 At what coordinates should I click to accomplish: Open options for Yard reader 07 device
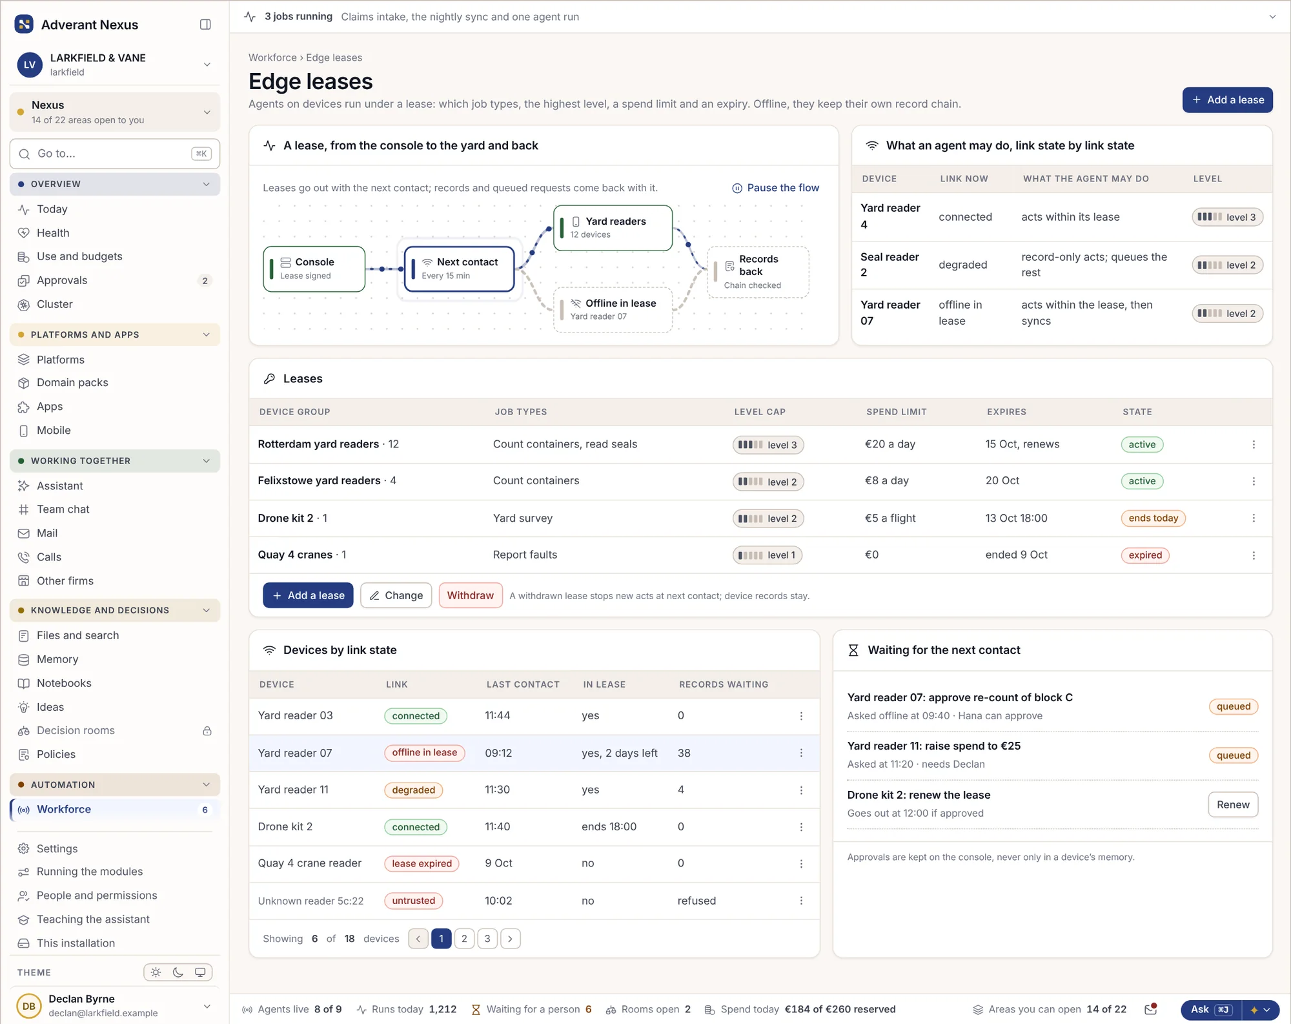tap(801, 753)
